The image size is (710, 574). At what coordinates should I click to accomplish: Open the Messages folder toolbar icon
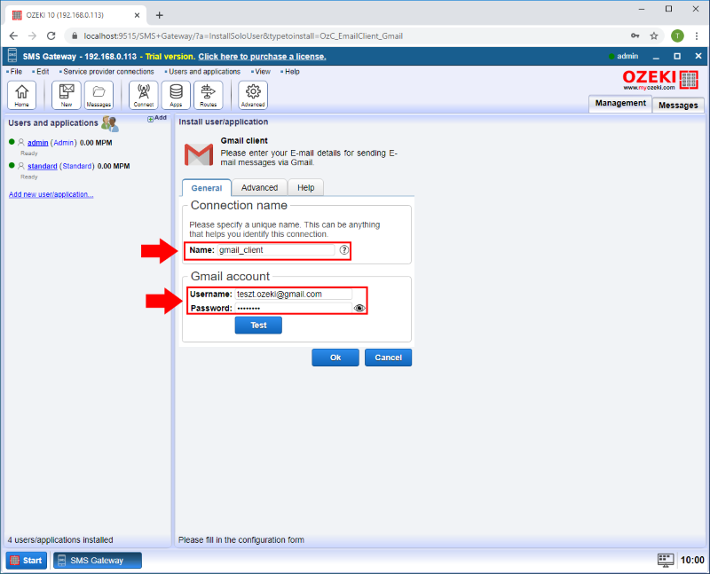99,95
